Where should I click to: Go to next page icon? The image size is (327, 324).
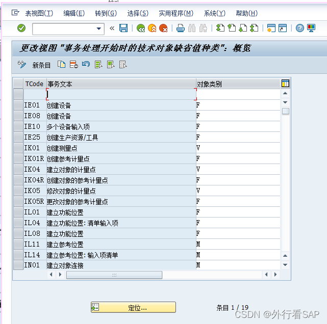pyautogui.click(x=243, y=28)
